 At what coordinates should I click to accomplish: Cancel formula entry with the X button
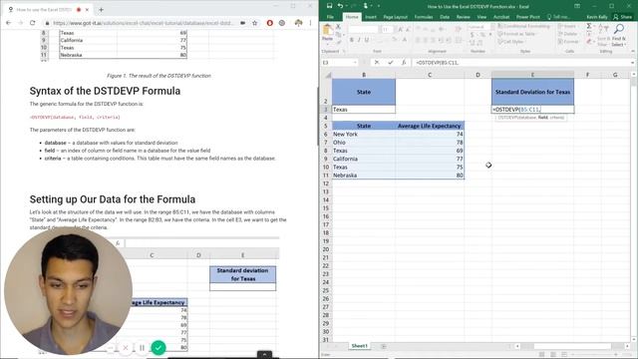[x=377, y=62]
